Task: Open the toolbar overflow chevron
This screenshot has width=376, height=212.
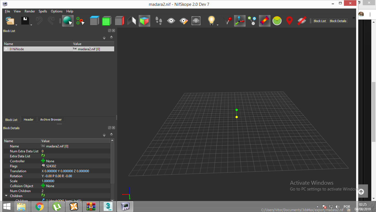Action: [x=354, y=18]
